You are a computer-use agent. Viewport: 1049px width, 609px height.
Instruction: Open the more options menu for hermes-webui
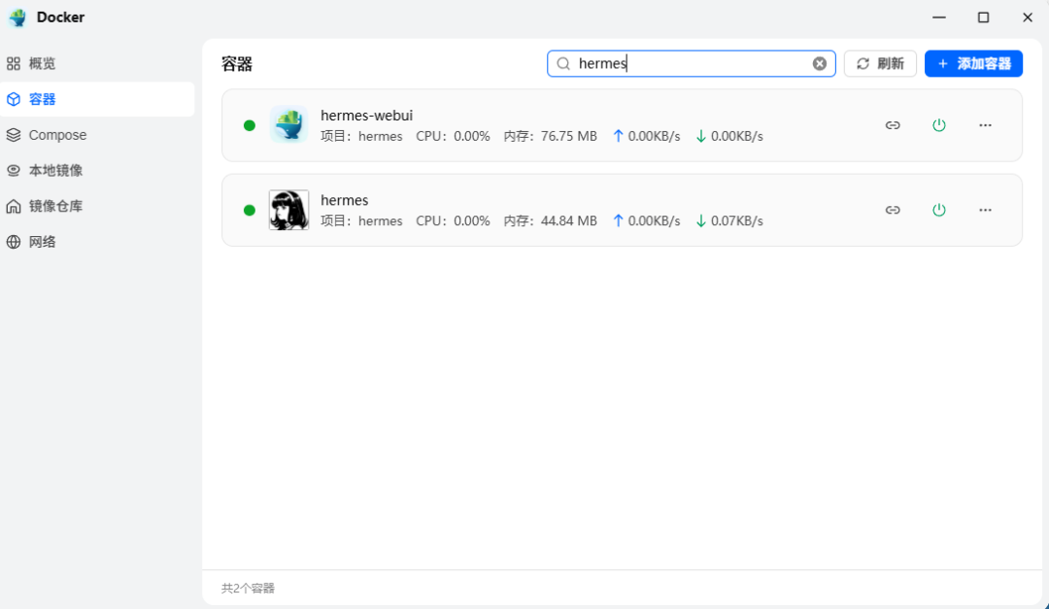click(x=985, y=125)
